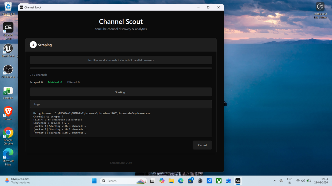Click the scraping progress bar
The width and height of the screenshot is (332, 186).
click(121, 68)
